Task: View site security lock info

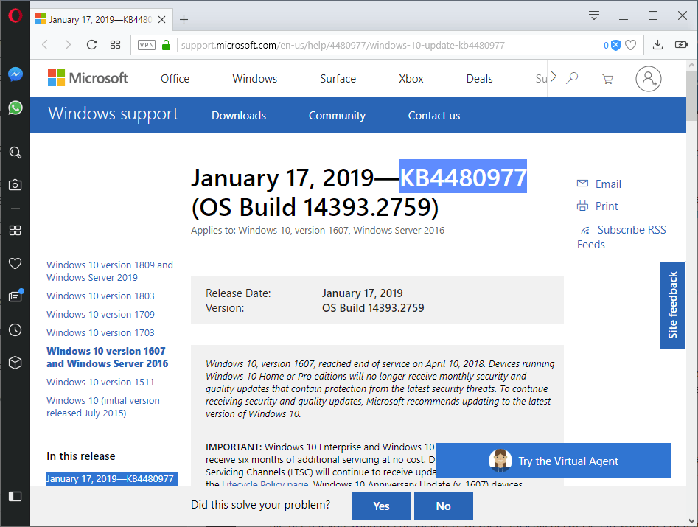Action: [166, 45]
